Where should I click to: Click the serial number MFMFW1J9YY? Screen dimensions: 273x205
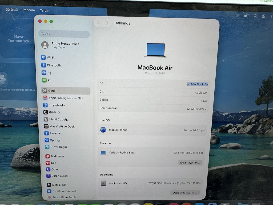(x=197, y=109)
